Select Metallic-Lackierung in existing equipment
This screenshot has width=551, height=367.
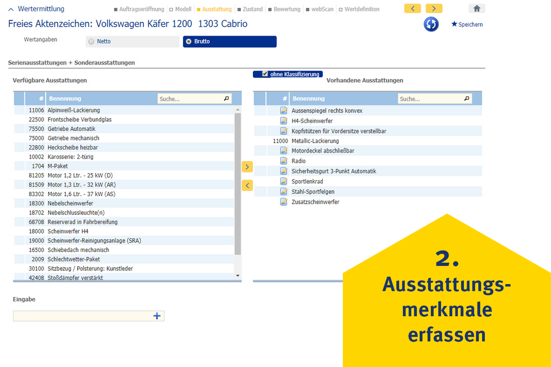coord(368,141)
